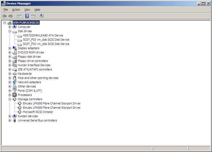Click the Device Manager title bar icon

coord(4,3)
